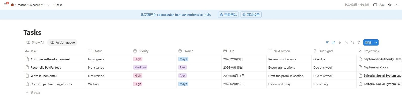Screen dimensions: 402x103
Task: Open the Due column header
Action: click(244, 51)
